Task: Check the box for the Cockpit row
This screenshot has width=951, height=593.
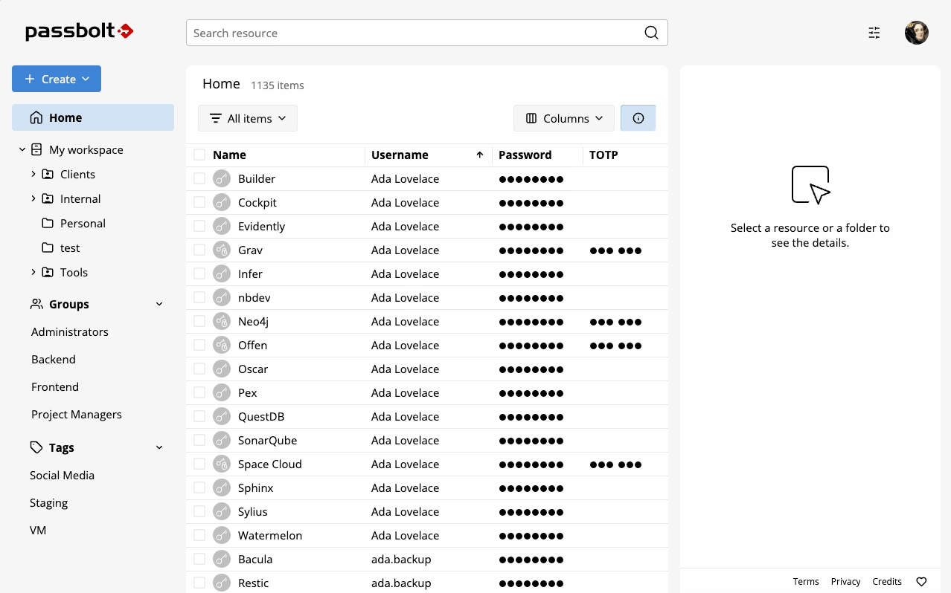Action: coord(199,202)
